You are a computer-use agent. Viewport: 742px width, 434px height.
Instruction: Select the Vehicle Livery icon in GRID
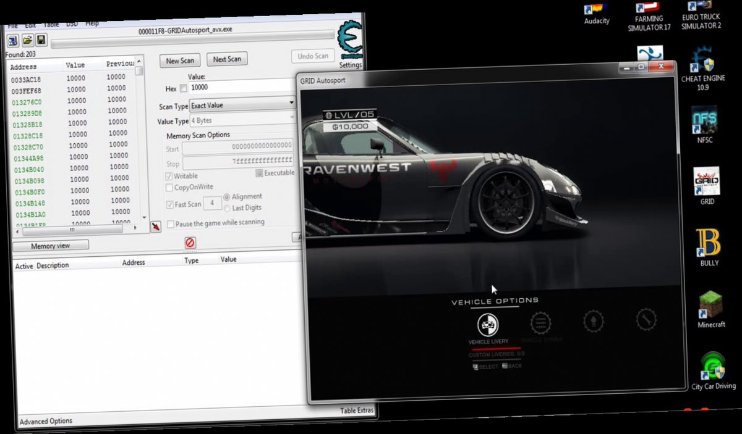point(488,324)
